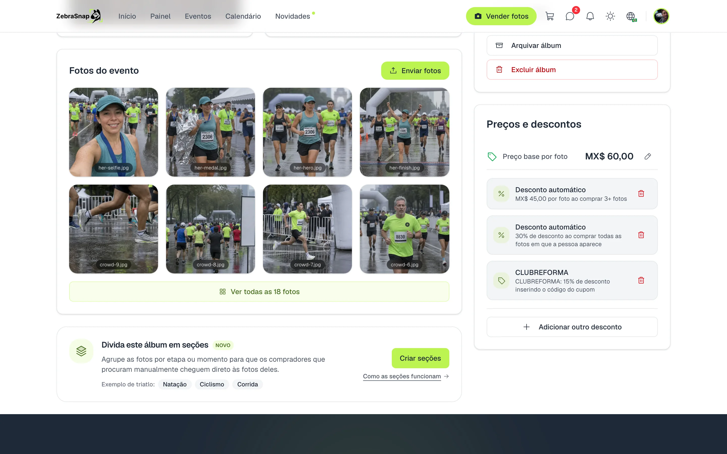Open her-selfie.jpg photo thumbnail

click(114, 132)
